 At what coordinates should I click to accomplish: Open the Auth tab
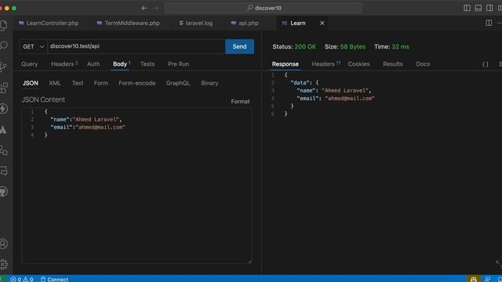[93, 64]
